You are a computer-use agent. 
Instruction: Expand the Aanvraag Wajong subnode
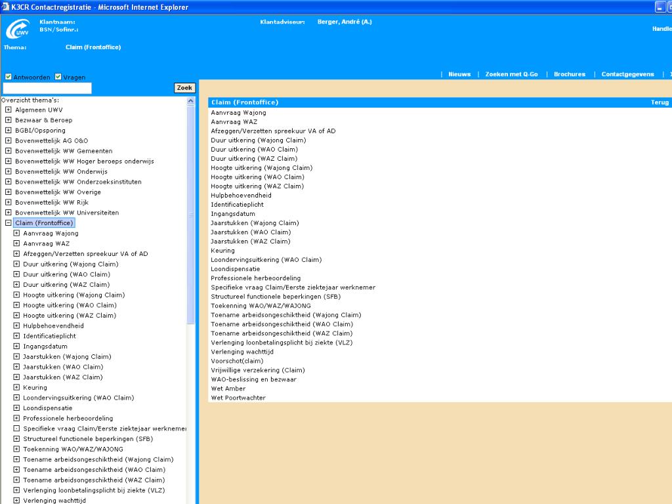tap(16, 233)
